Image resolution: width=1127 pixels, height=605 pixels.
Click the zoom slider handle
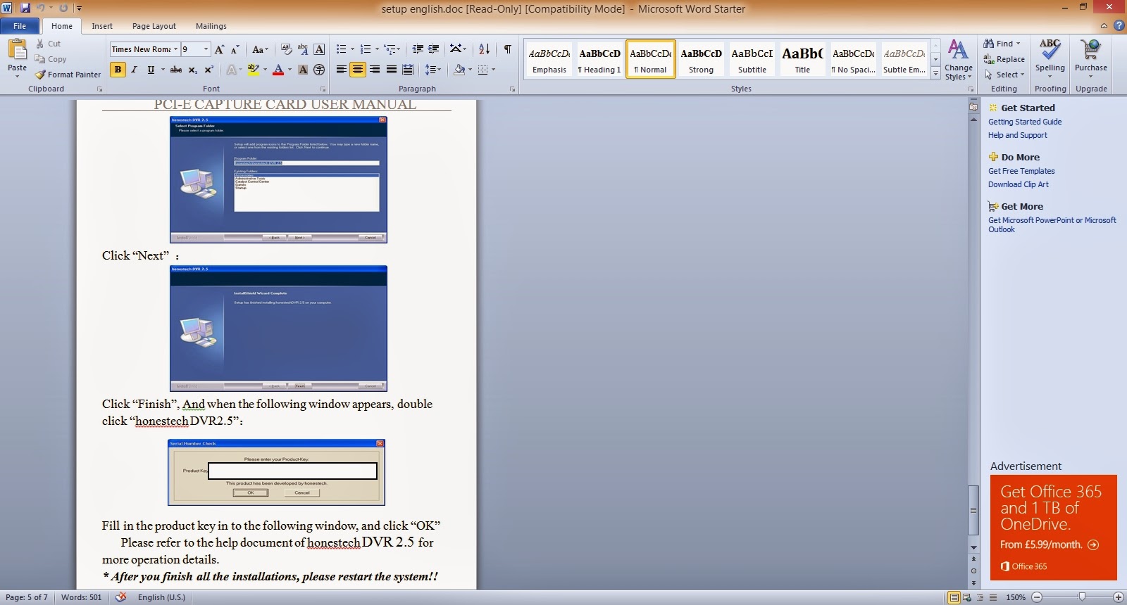click(1081, 597)
